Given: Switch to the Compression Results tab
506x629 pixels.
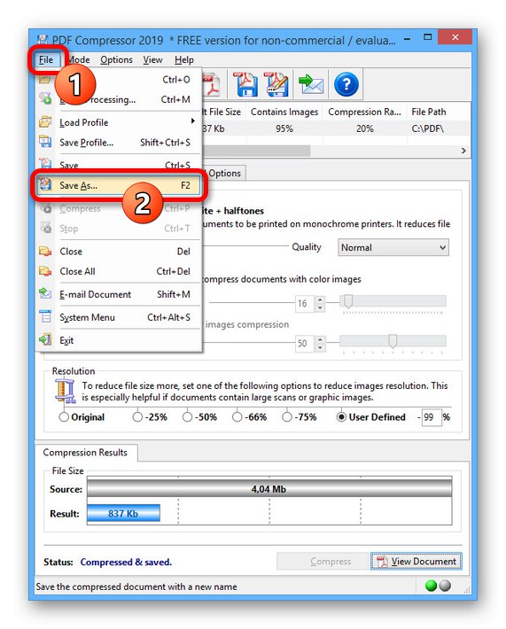Looking at the screenshot, I should 85,453.
